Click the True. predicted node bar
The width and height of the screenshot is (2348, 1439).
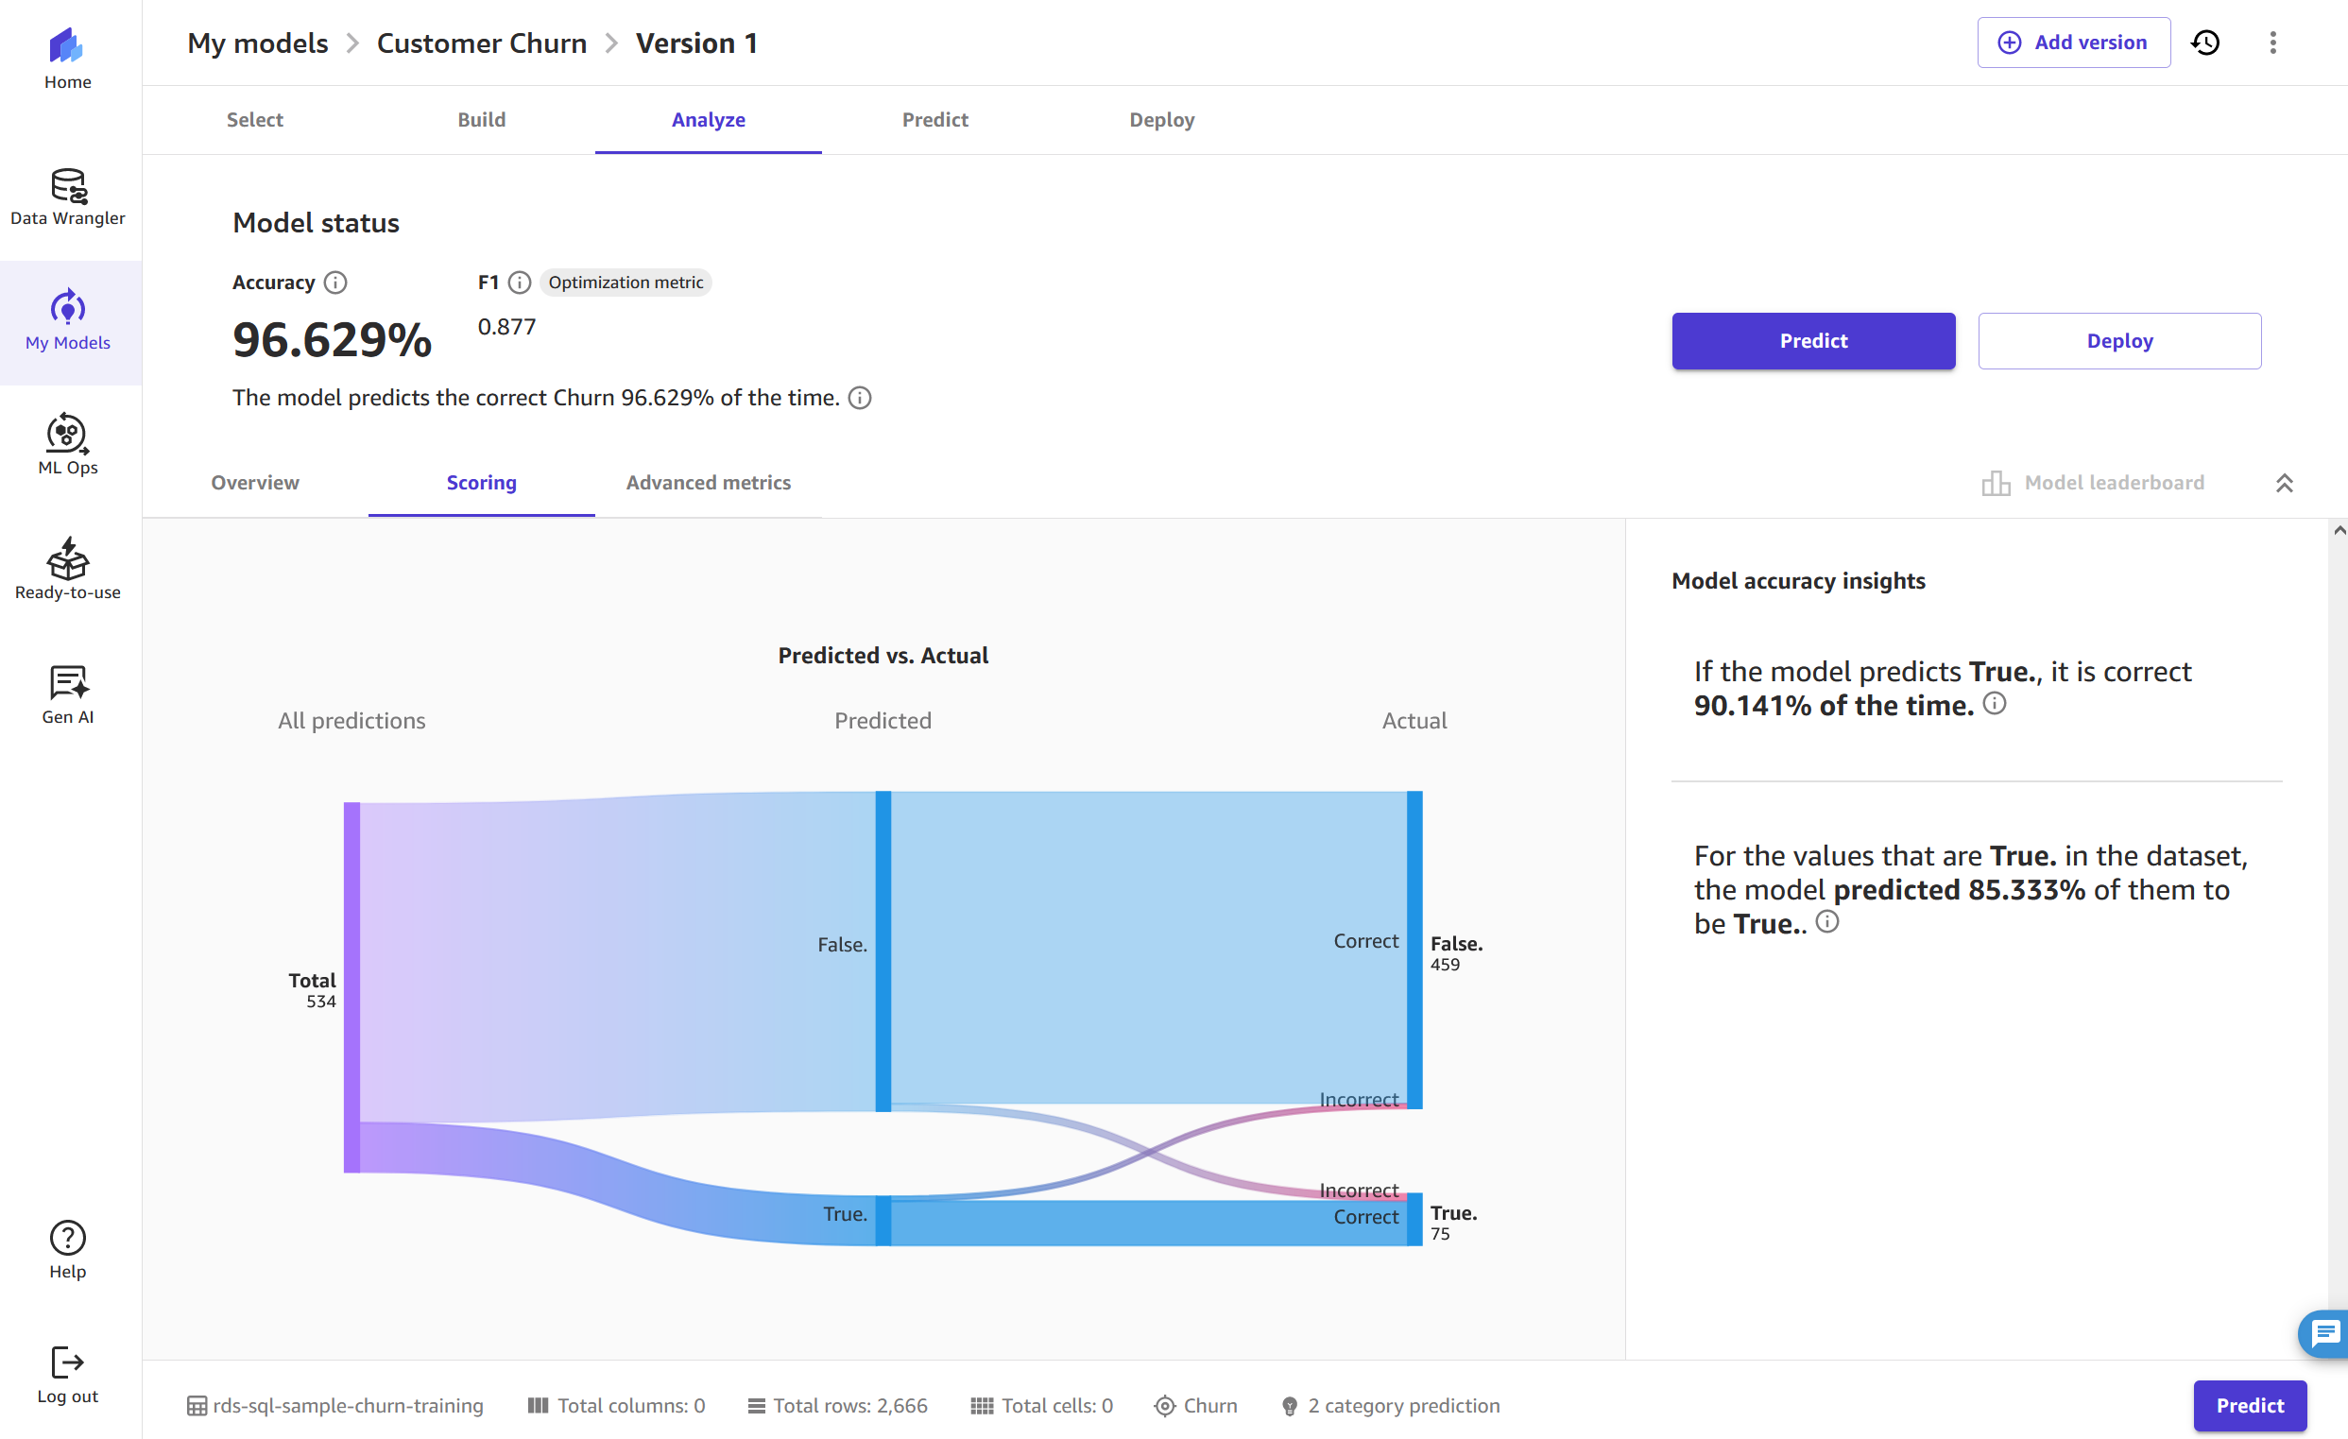(x=883, y=1220)
